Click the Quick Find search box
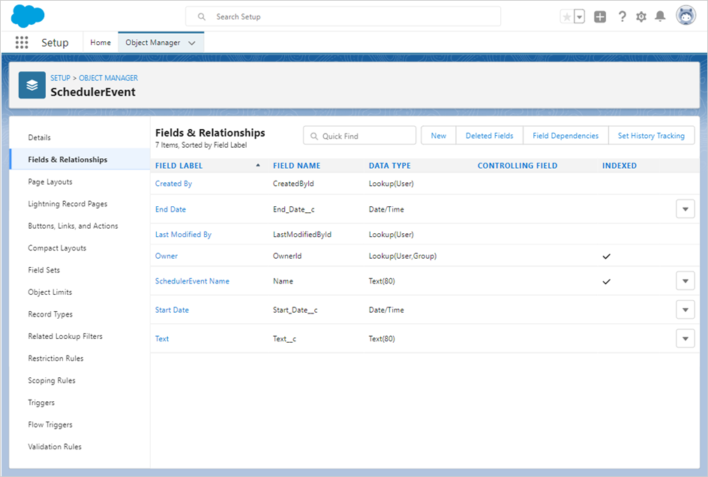 tap(360, 136)
